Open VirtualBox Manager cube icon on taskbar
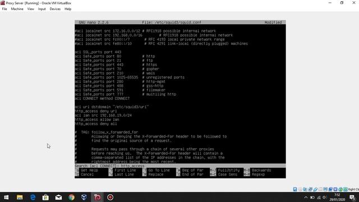Screen dimensions: 359x202 (x=84, y=197)
